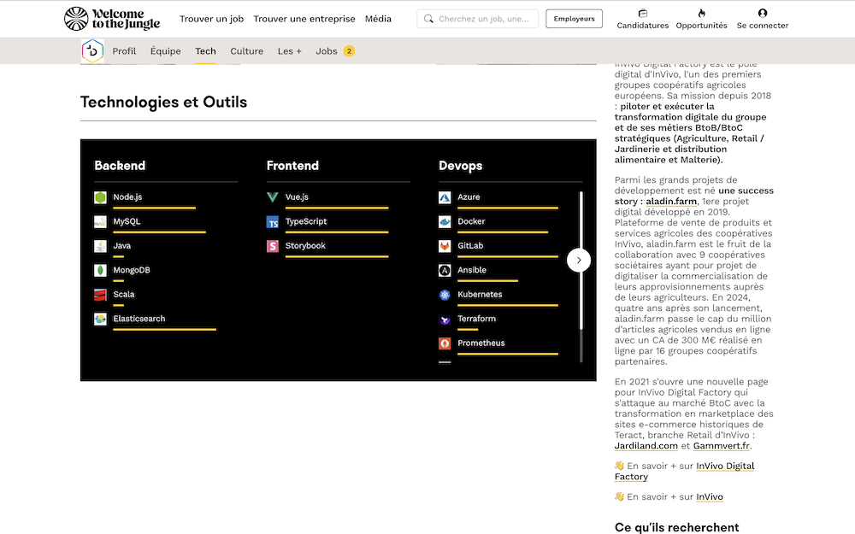This screenshot has width=855, height=534.
Task: Show next technologies with the arrow button
Action: tap(579, 260)
